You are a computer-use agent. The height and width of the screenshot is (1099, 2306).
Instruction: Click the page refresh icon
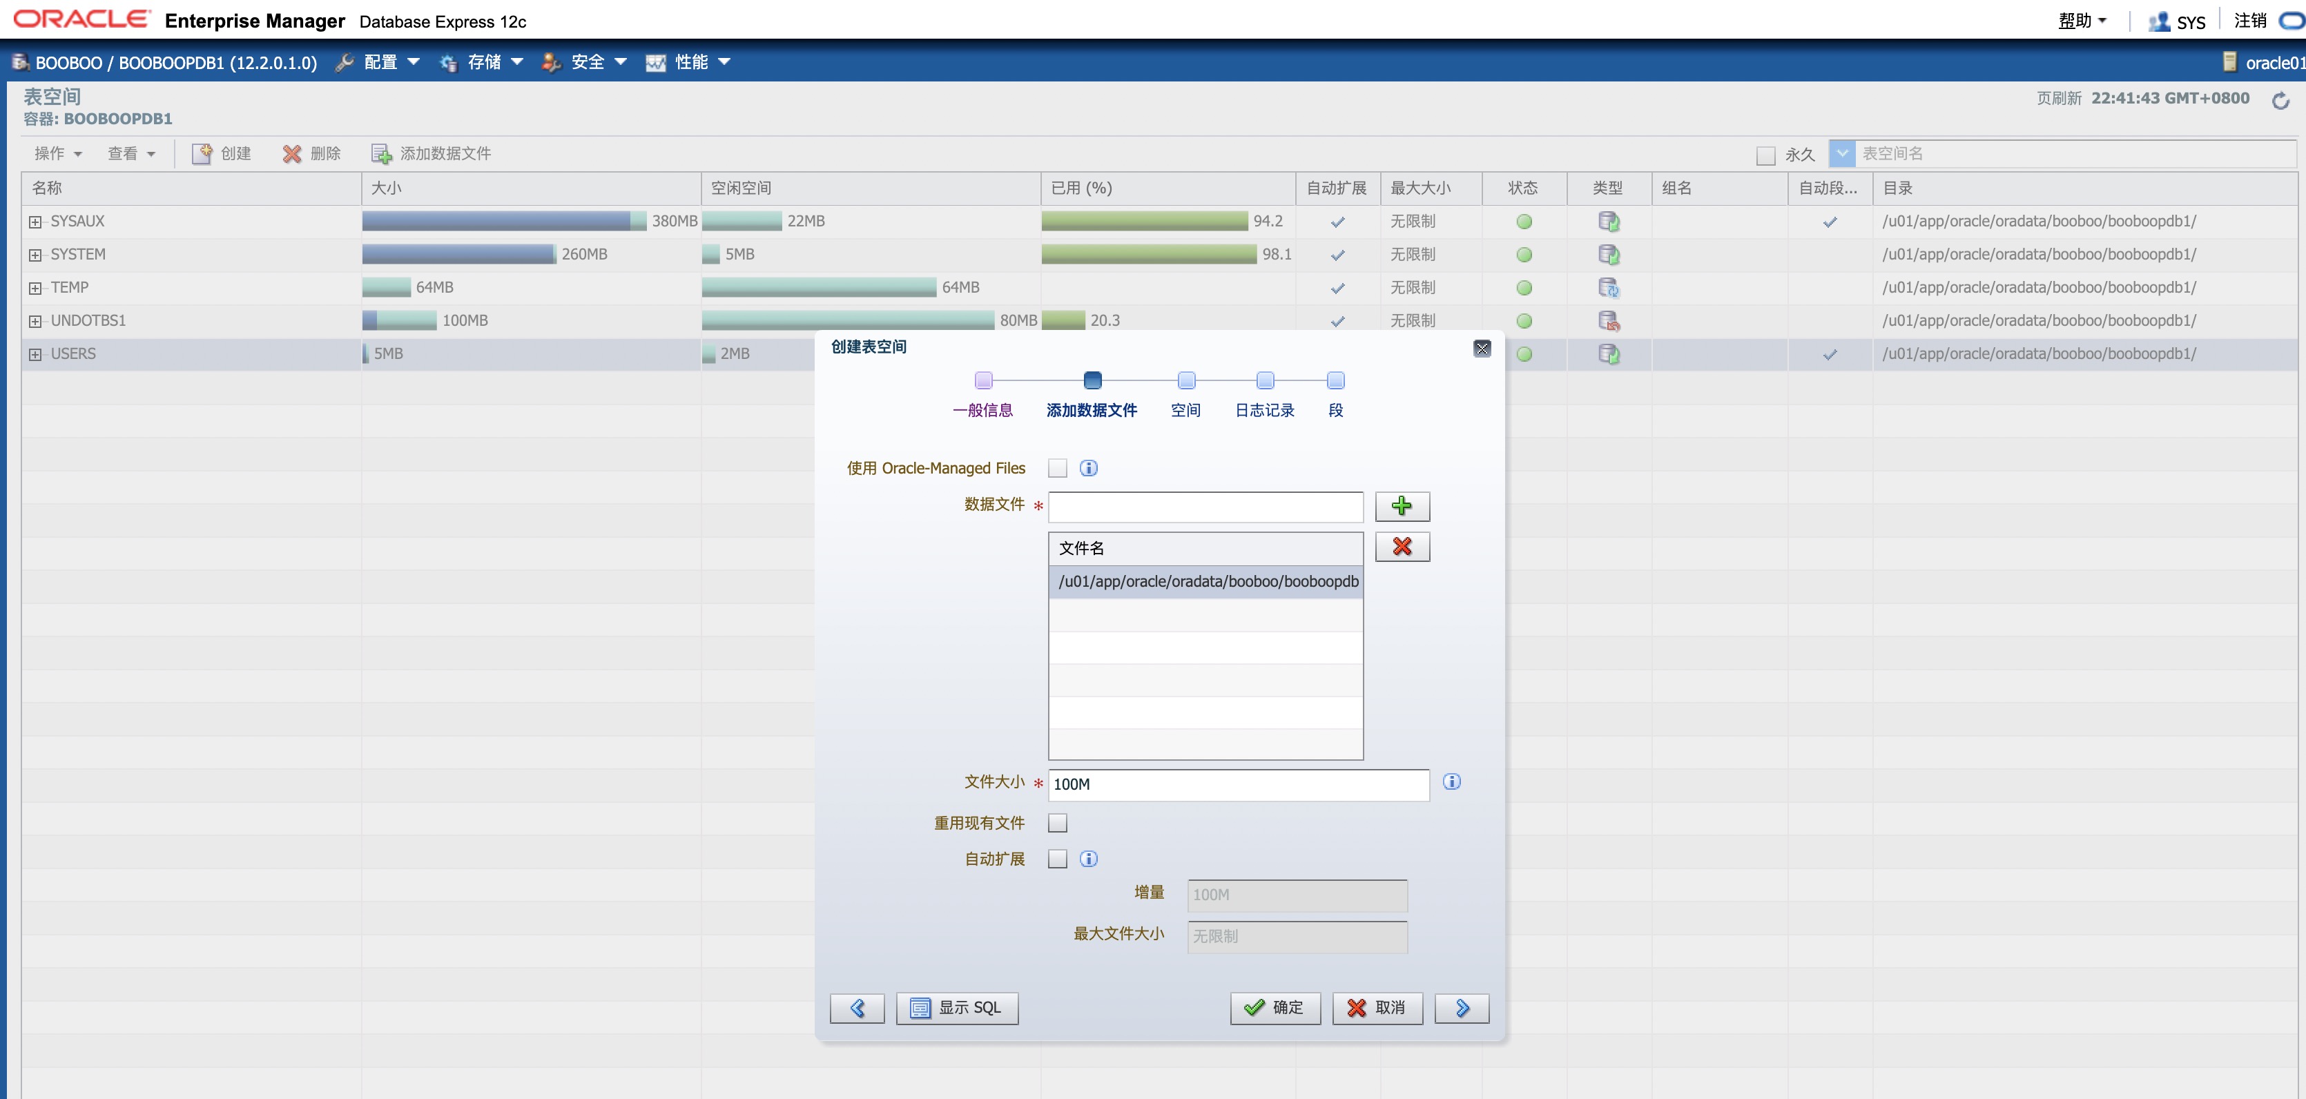(x=2280, y=100)
